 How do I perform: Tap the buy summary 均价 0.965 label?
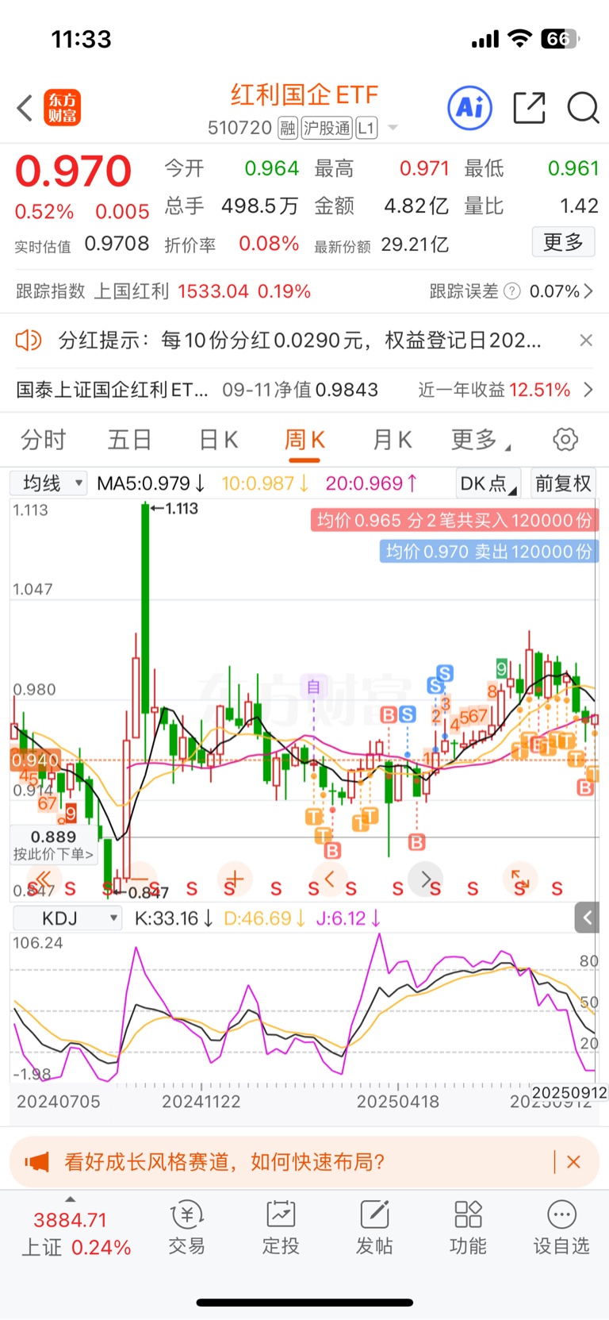(x=454, y=520)
